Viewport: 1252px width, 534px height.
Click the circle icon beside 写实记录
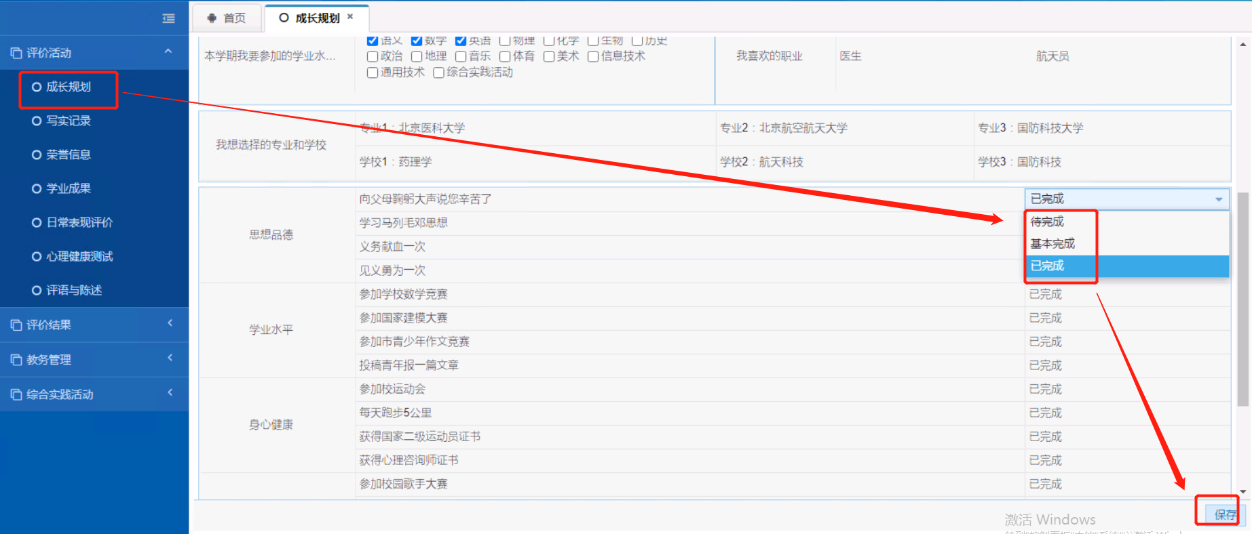point(37,121)
